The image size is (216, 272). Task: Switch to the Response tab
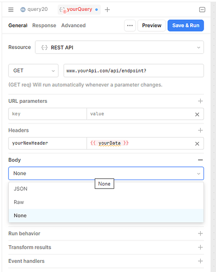[x=44, y=26]
